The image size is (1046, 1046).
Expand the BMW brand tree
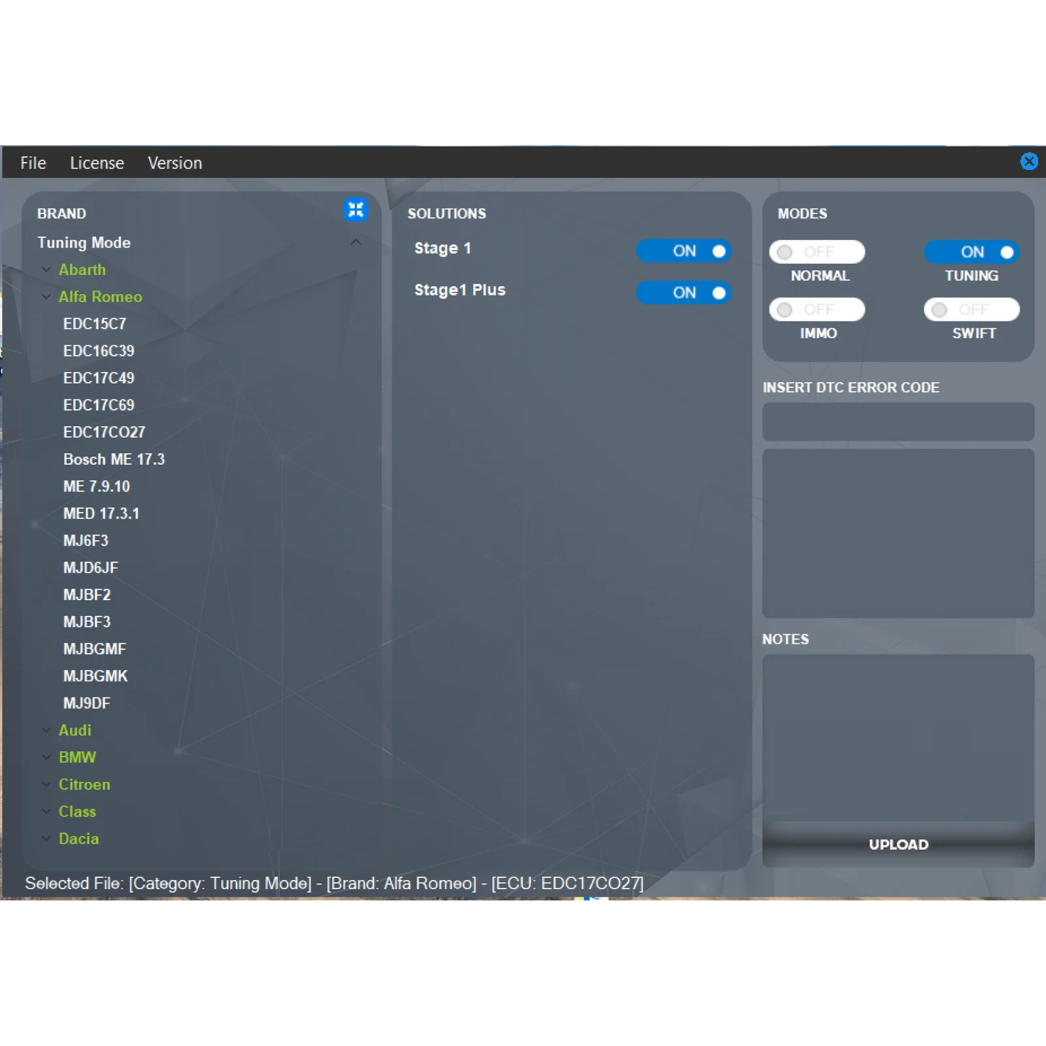(x=46, y=757)
